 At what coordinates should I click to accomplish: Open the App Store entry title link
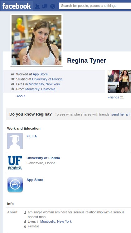(35, 180)
